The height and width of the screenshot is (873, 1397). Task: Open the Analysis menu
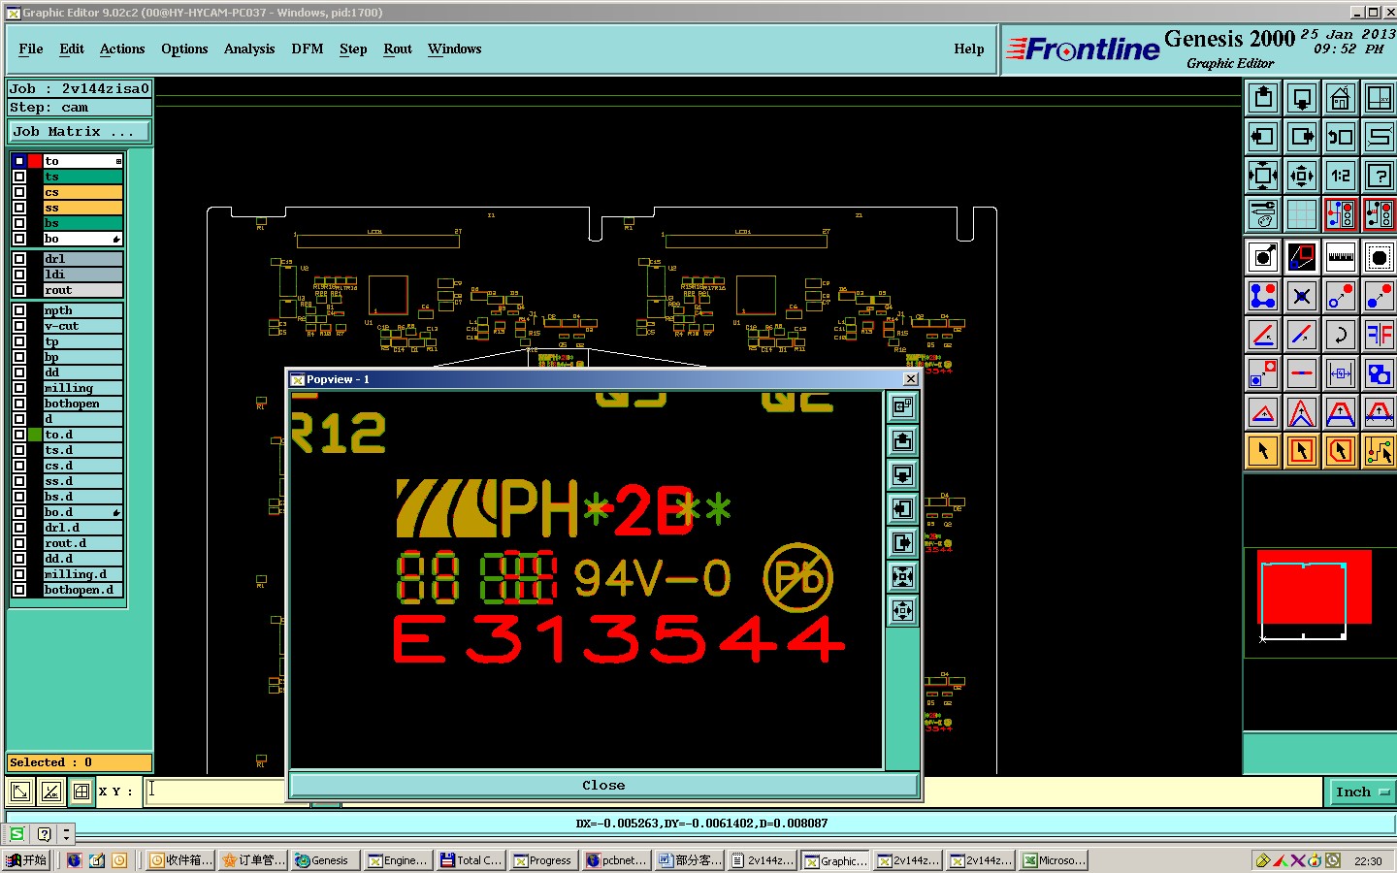(x=249, y=48)
